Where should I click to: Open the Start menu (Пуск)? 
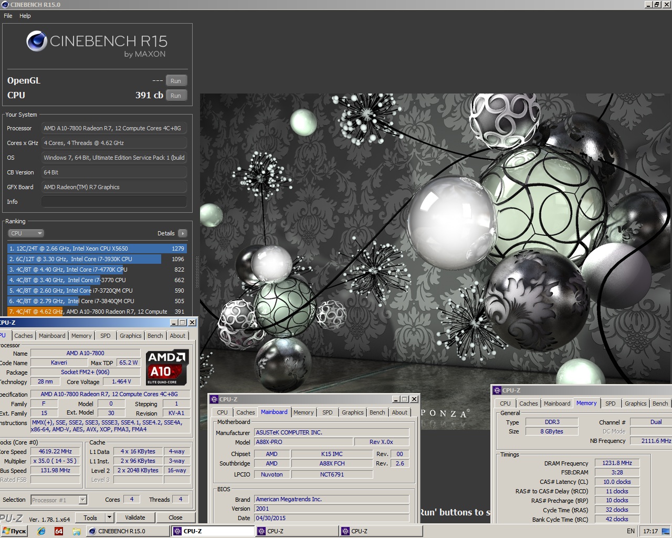14,531
